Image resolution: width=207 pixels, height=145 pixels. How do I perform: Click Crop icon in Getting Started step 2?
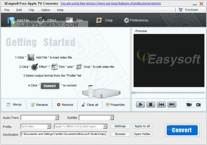[x=79, y=67]
